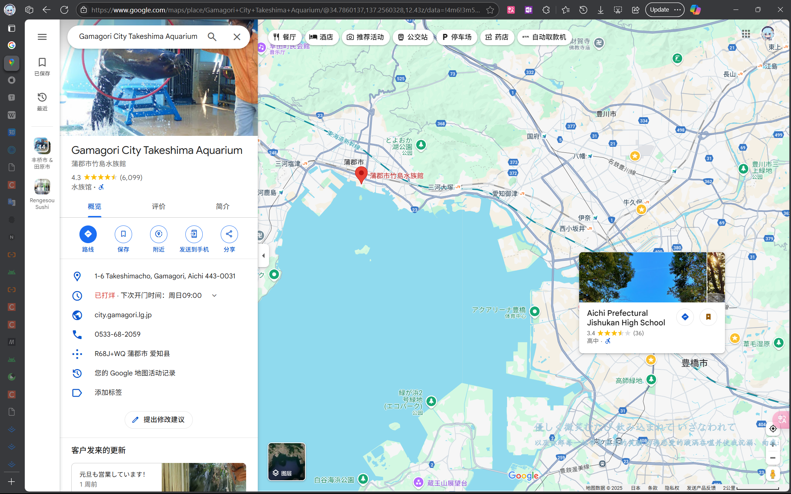
Task: Open the Layers map type thumbnail
Action: pos(287,462)
